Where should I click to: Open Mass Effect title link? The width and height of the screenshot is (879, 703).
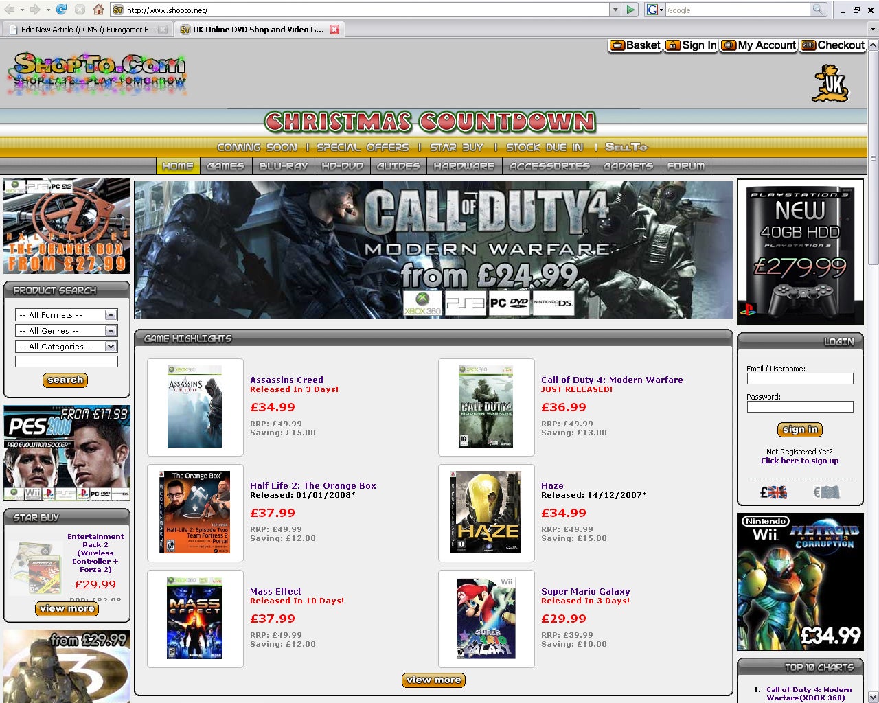[275, 591]
